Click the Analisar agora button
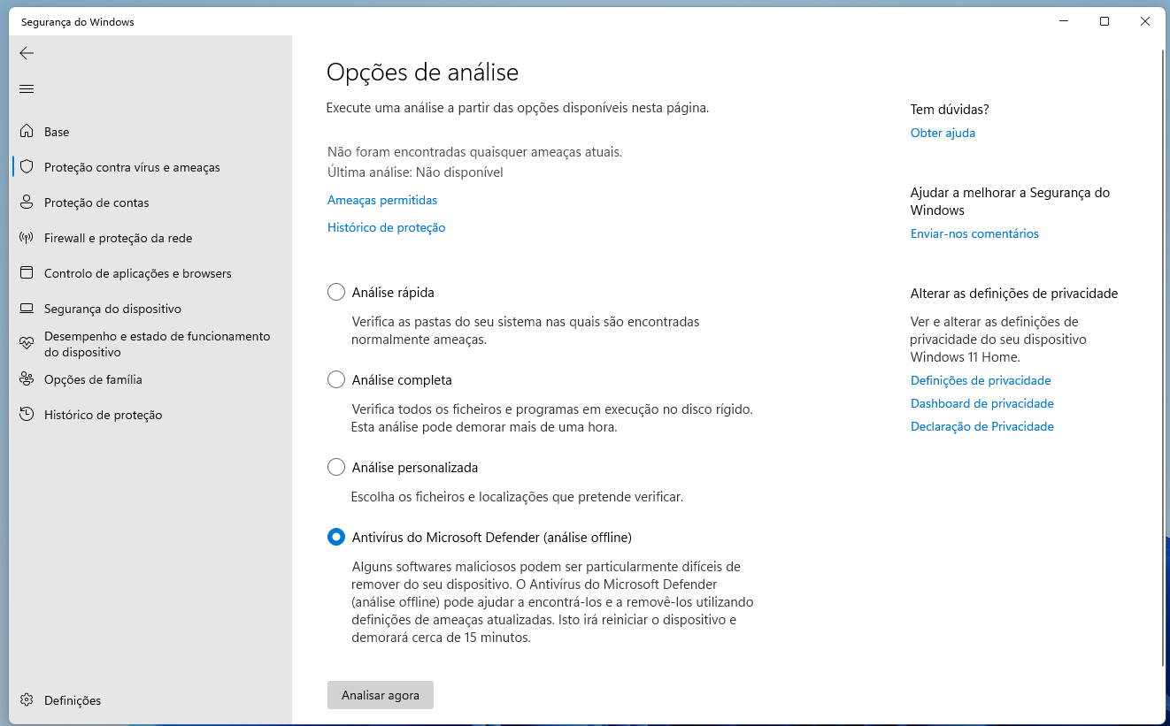The width and height of the screenshot is (1170, 726). pyautogui.click(x=381, y=695)
